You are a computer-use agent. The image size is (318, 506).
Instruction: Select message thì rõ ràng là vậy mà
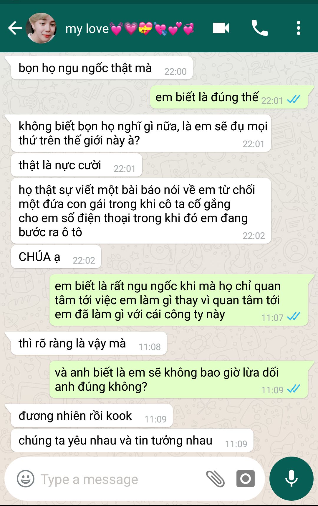(89, 343)
